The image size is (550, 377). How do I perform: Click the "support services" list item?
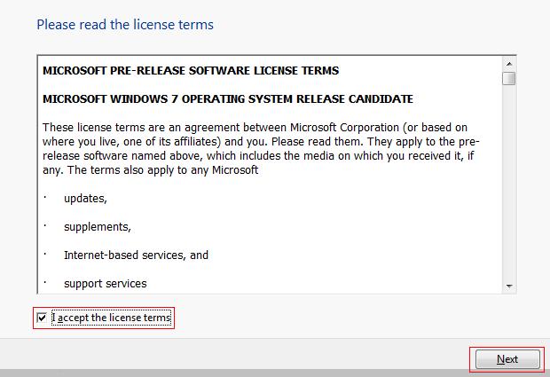(x=105, y=283)
